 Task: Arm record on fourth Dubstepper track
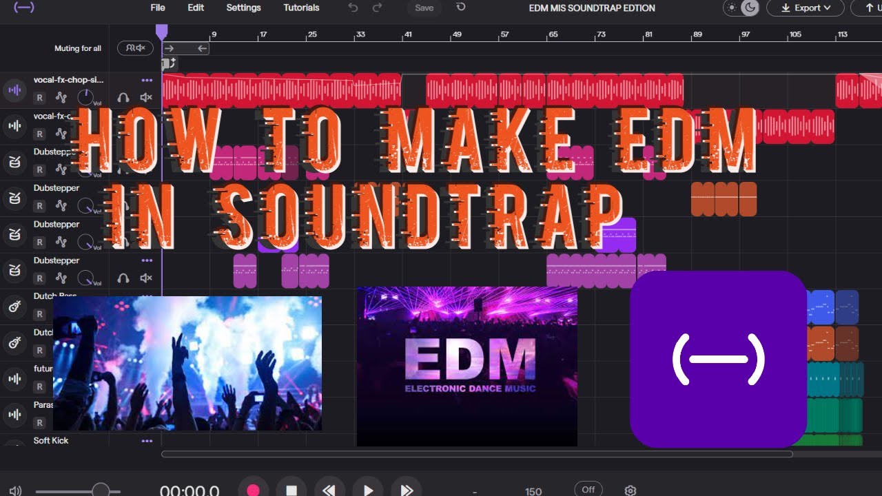coord(40,278)
